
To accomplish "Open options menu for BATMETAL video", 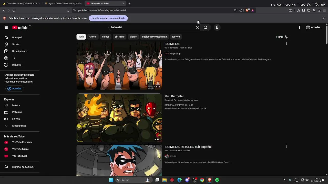I will 286,43.
